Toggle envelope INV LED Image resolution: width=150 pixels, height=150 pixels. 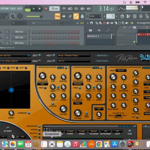[137, 117]
